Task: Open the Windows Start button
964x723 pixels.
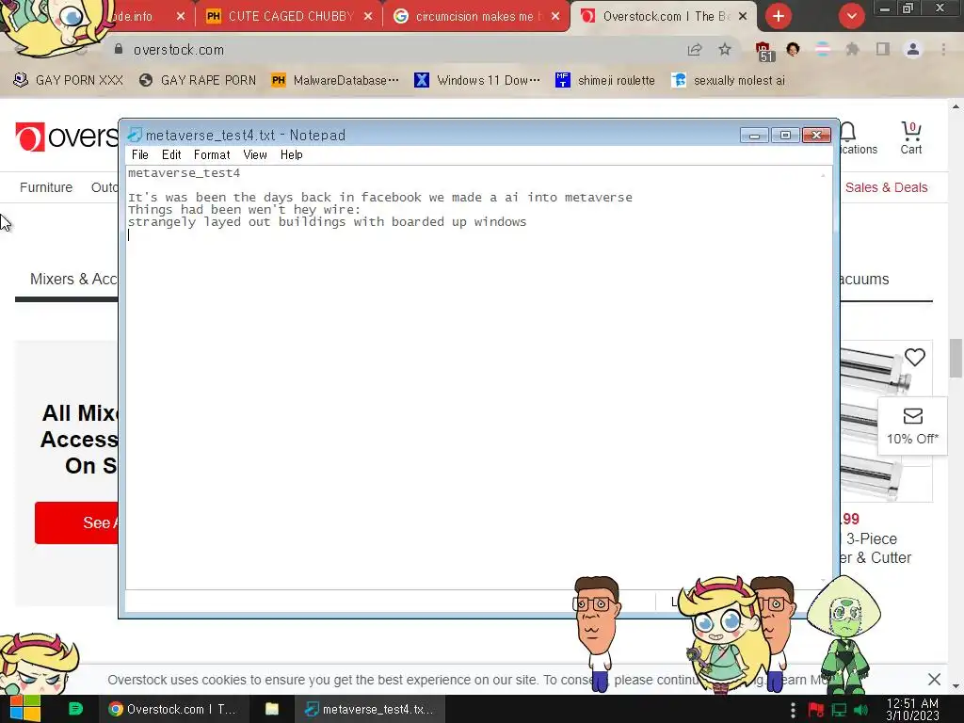Action: point(24,709)
